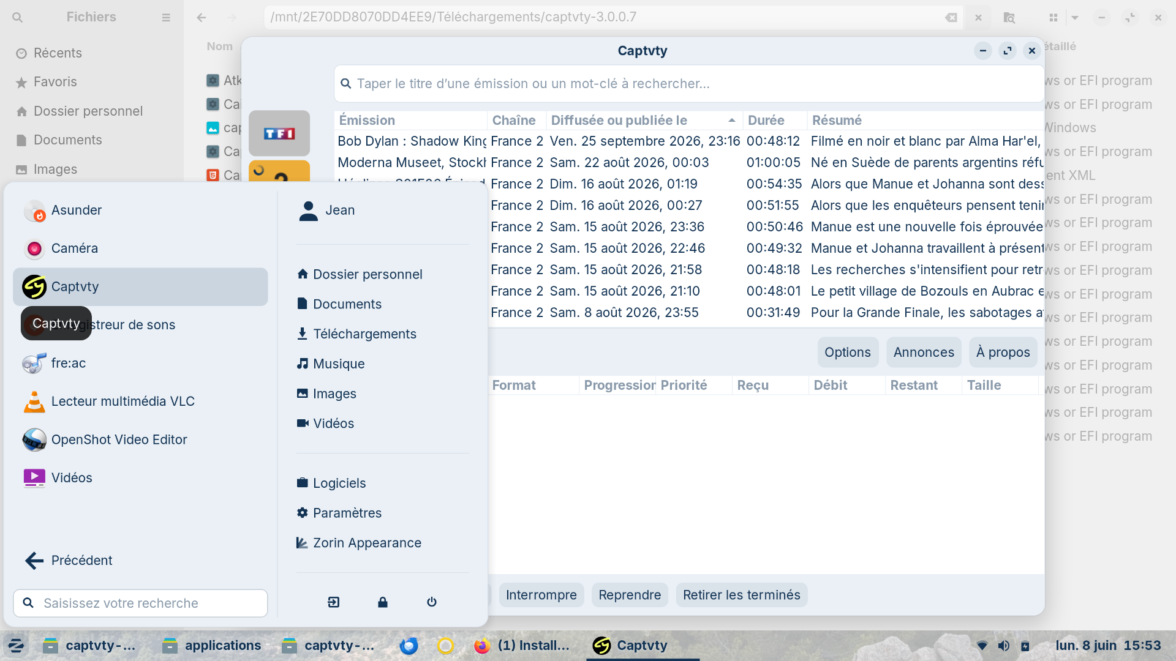Open the volume indicator in the tray
Viewport: 1176px width, 661px height.
point(1003,646)
